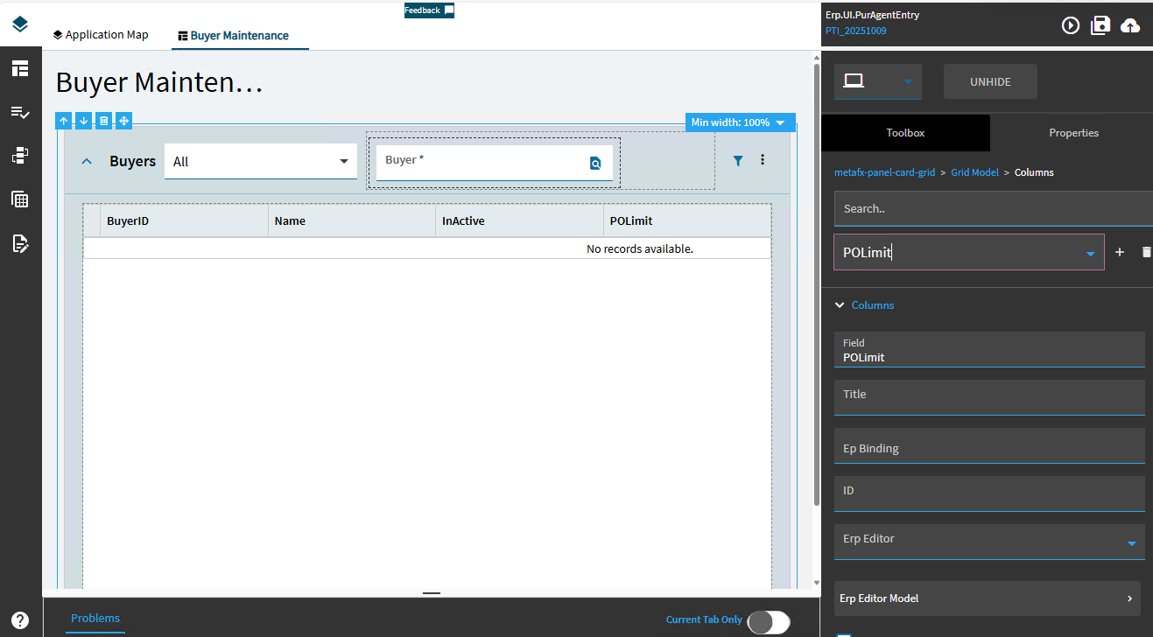Expand the Erp Editor Model row
Image resolution: width=1153 pixels, height=637 pixels.
tap(988, 598)
